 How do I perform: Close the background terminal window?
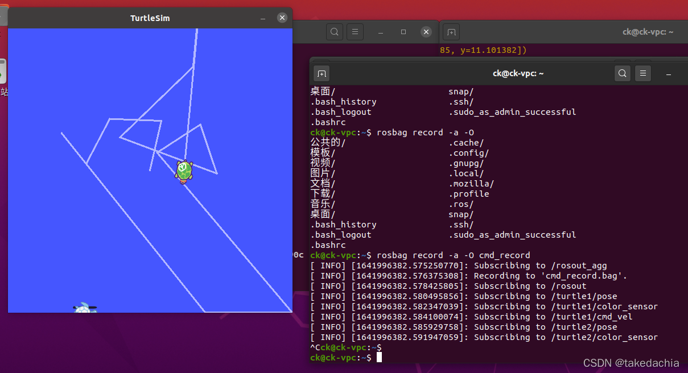(x=426, y=32)
